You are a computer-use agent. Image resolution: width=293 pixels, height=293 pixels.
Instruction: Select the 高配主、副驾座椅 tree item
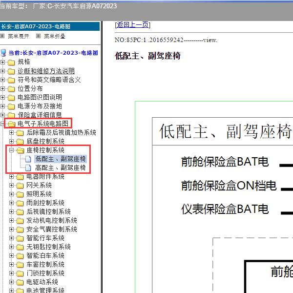[61, 167]
